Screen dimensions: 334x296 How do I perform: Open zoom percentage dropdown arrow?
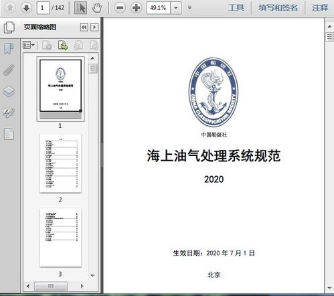click(x=176, y=8)
